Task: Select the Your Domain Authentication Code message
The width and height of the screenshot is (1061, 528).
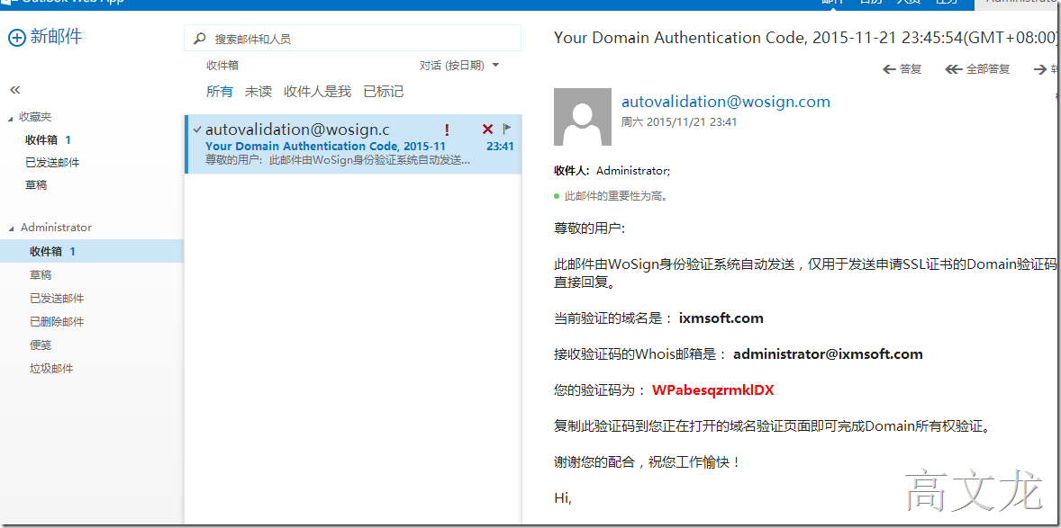Action: pos(352,144)
